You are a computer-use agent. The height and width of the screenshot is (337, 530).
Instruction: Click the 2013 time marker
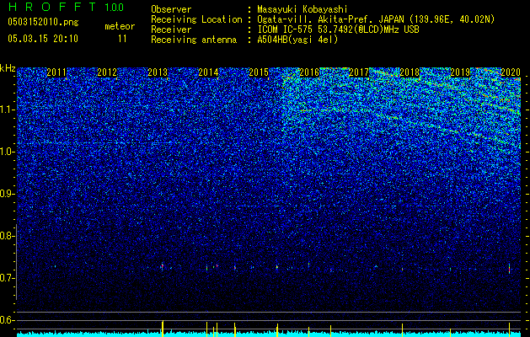(158, 72)
